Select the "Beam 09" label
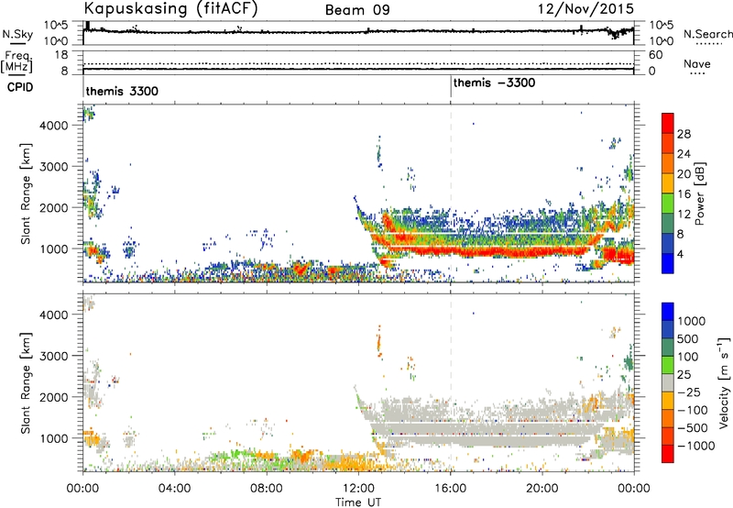This screenshot has height=508, width=733. click(x=357, y=10)
